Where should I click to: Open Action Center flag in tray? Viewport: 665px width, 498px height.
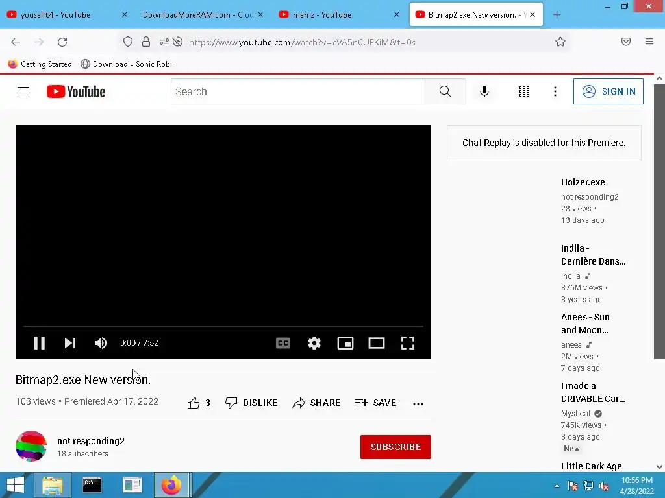tap(572, 486)
